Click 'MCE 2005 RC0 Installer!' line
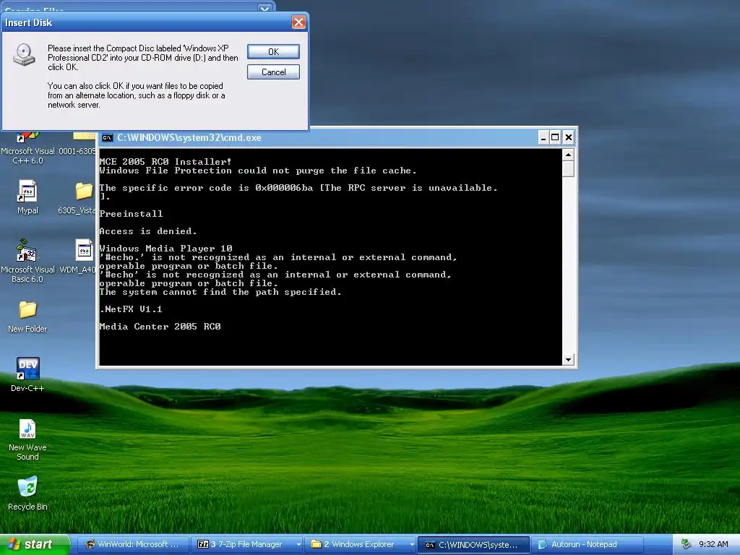 (x=165, y=162)
